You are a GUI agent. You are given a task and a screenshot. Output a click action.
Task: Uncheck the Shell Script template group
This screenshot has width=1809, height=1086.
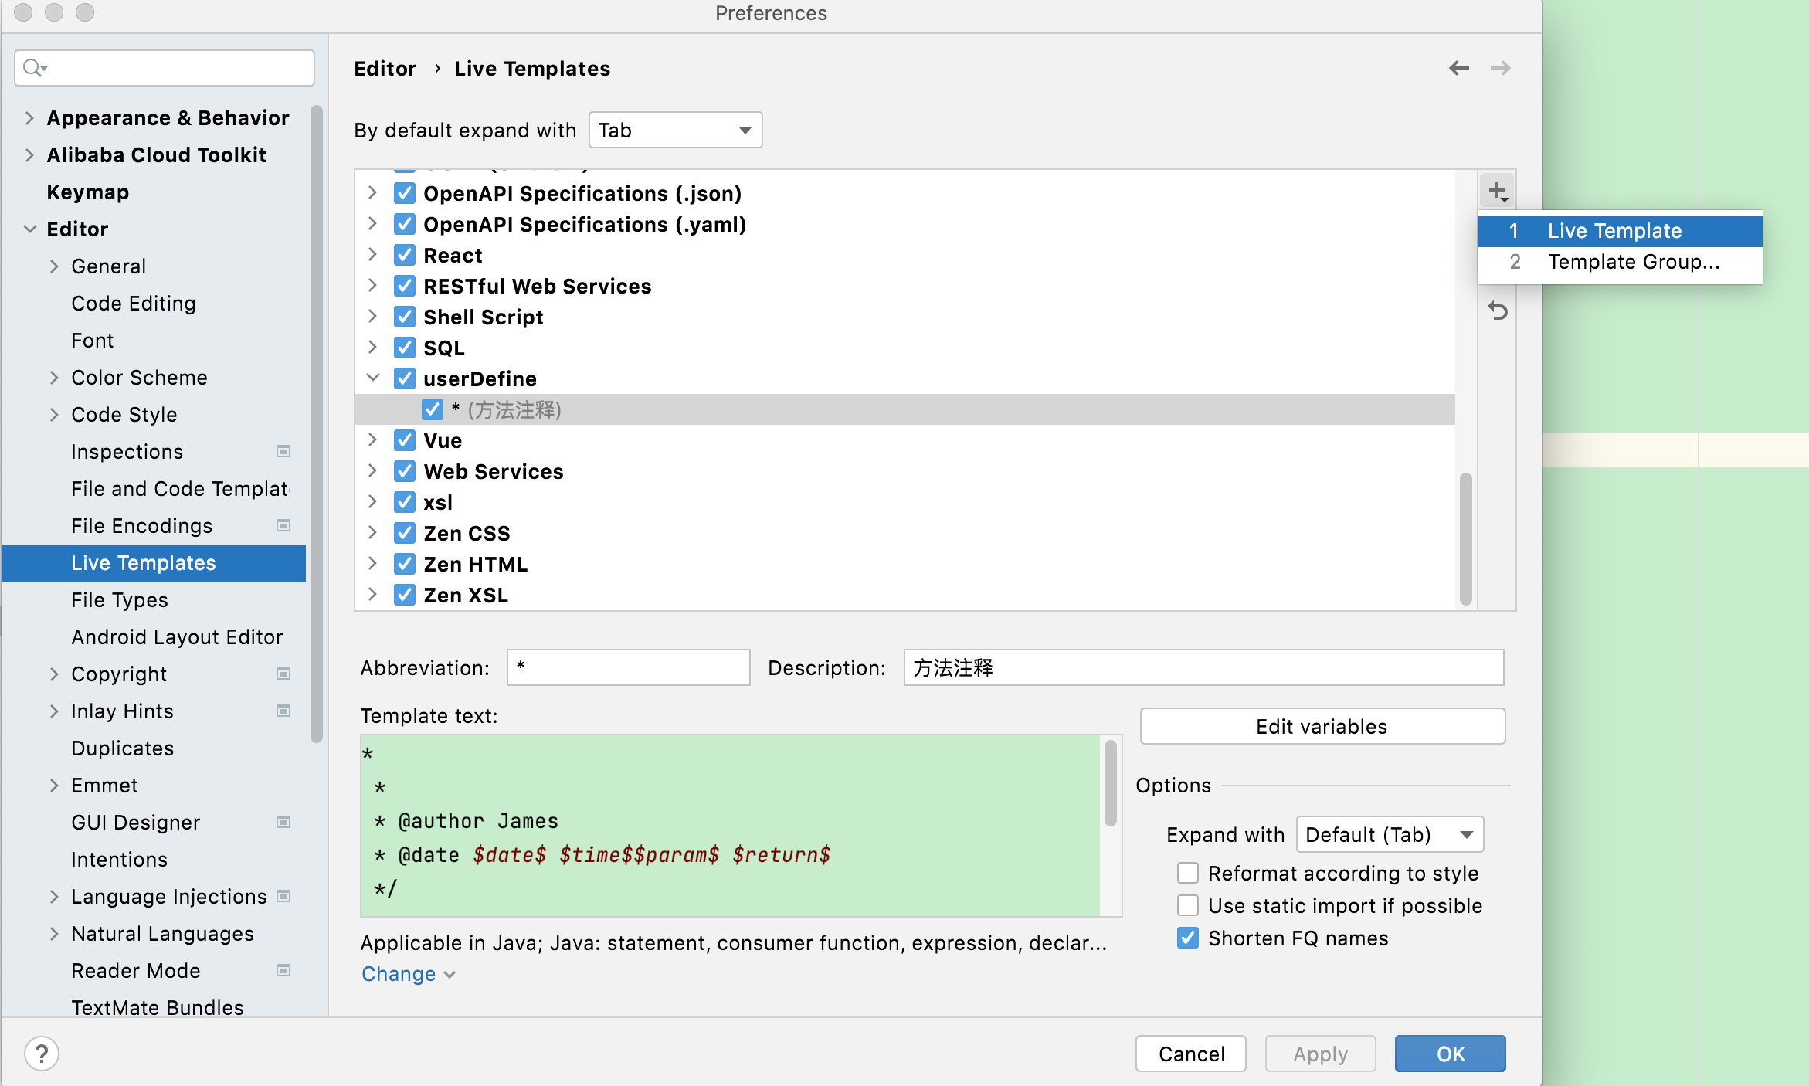click(x=405, y=317)
